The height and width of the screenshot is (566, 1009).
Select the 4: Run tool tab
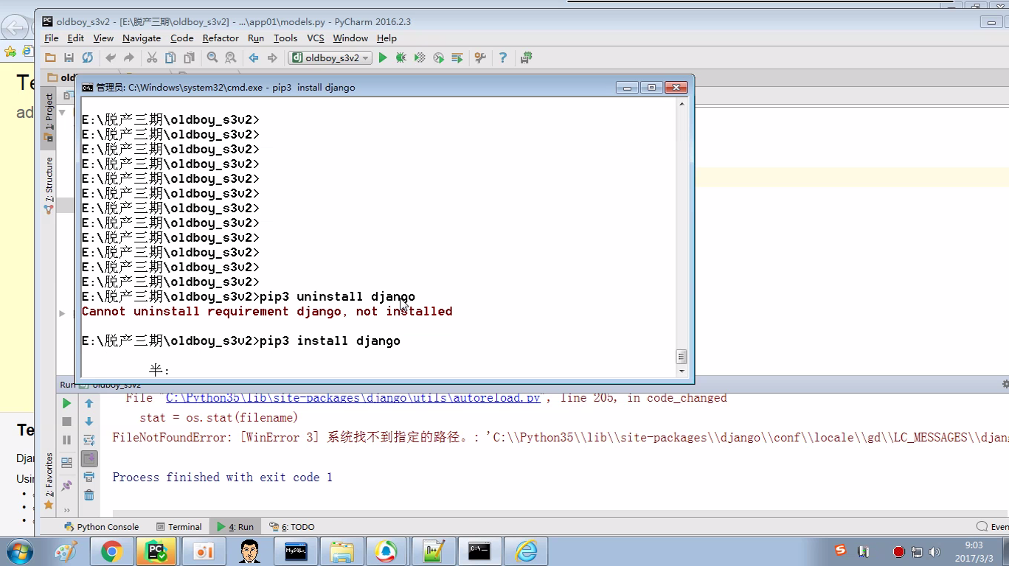pos(235,527)
